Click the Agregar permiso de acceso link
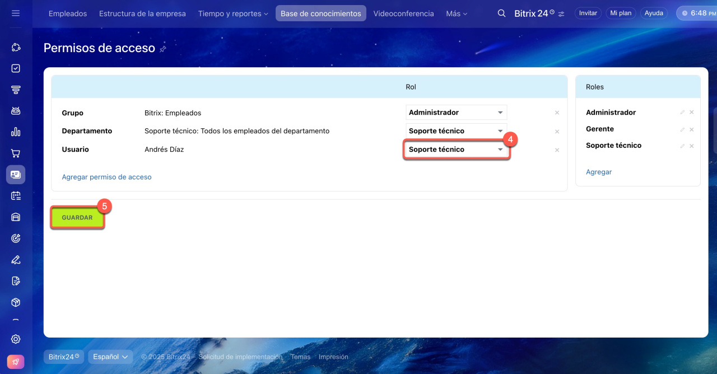This screenshot has height=374, width=717. (x=106, y=177)
